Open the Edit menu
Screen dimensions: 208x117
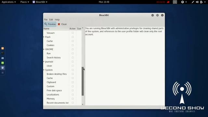coord(51,19)
